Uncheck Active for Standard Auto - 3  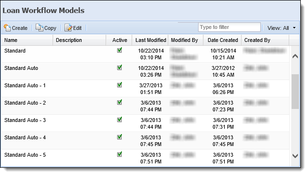(x=120, y=120)
